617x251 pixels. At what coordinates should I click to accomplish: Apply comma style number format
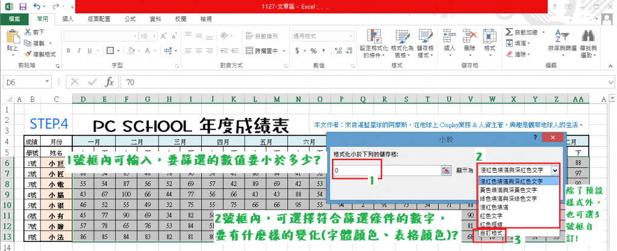(324, 51)
